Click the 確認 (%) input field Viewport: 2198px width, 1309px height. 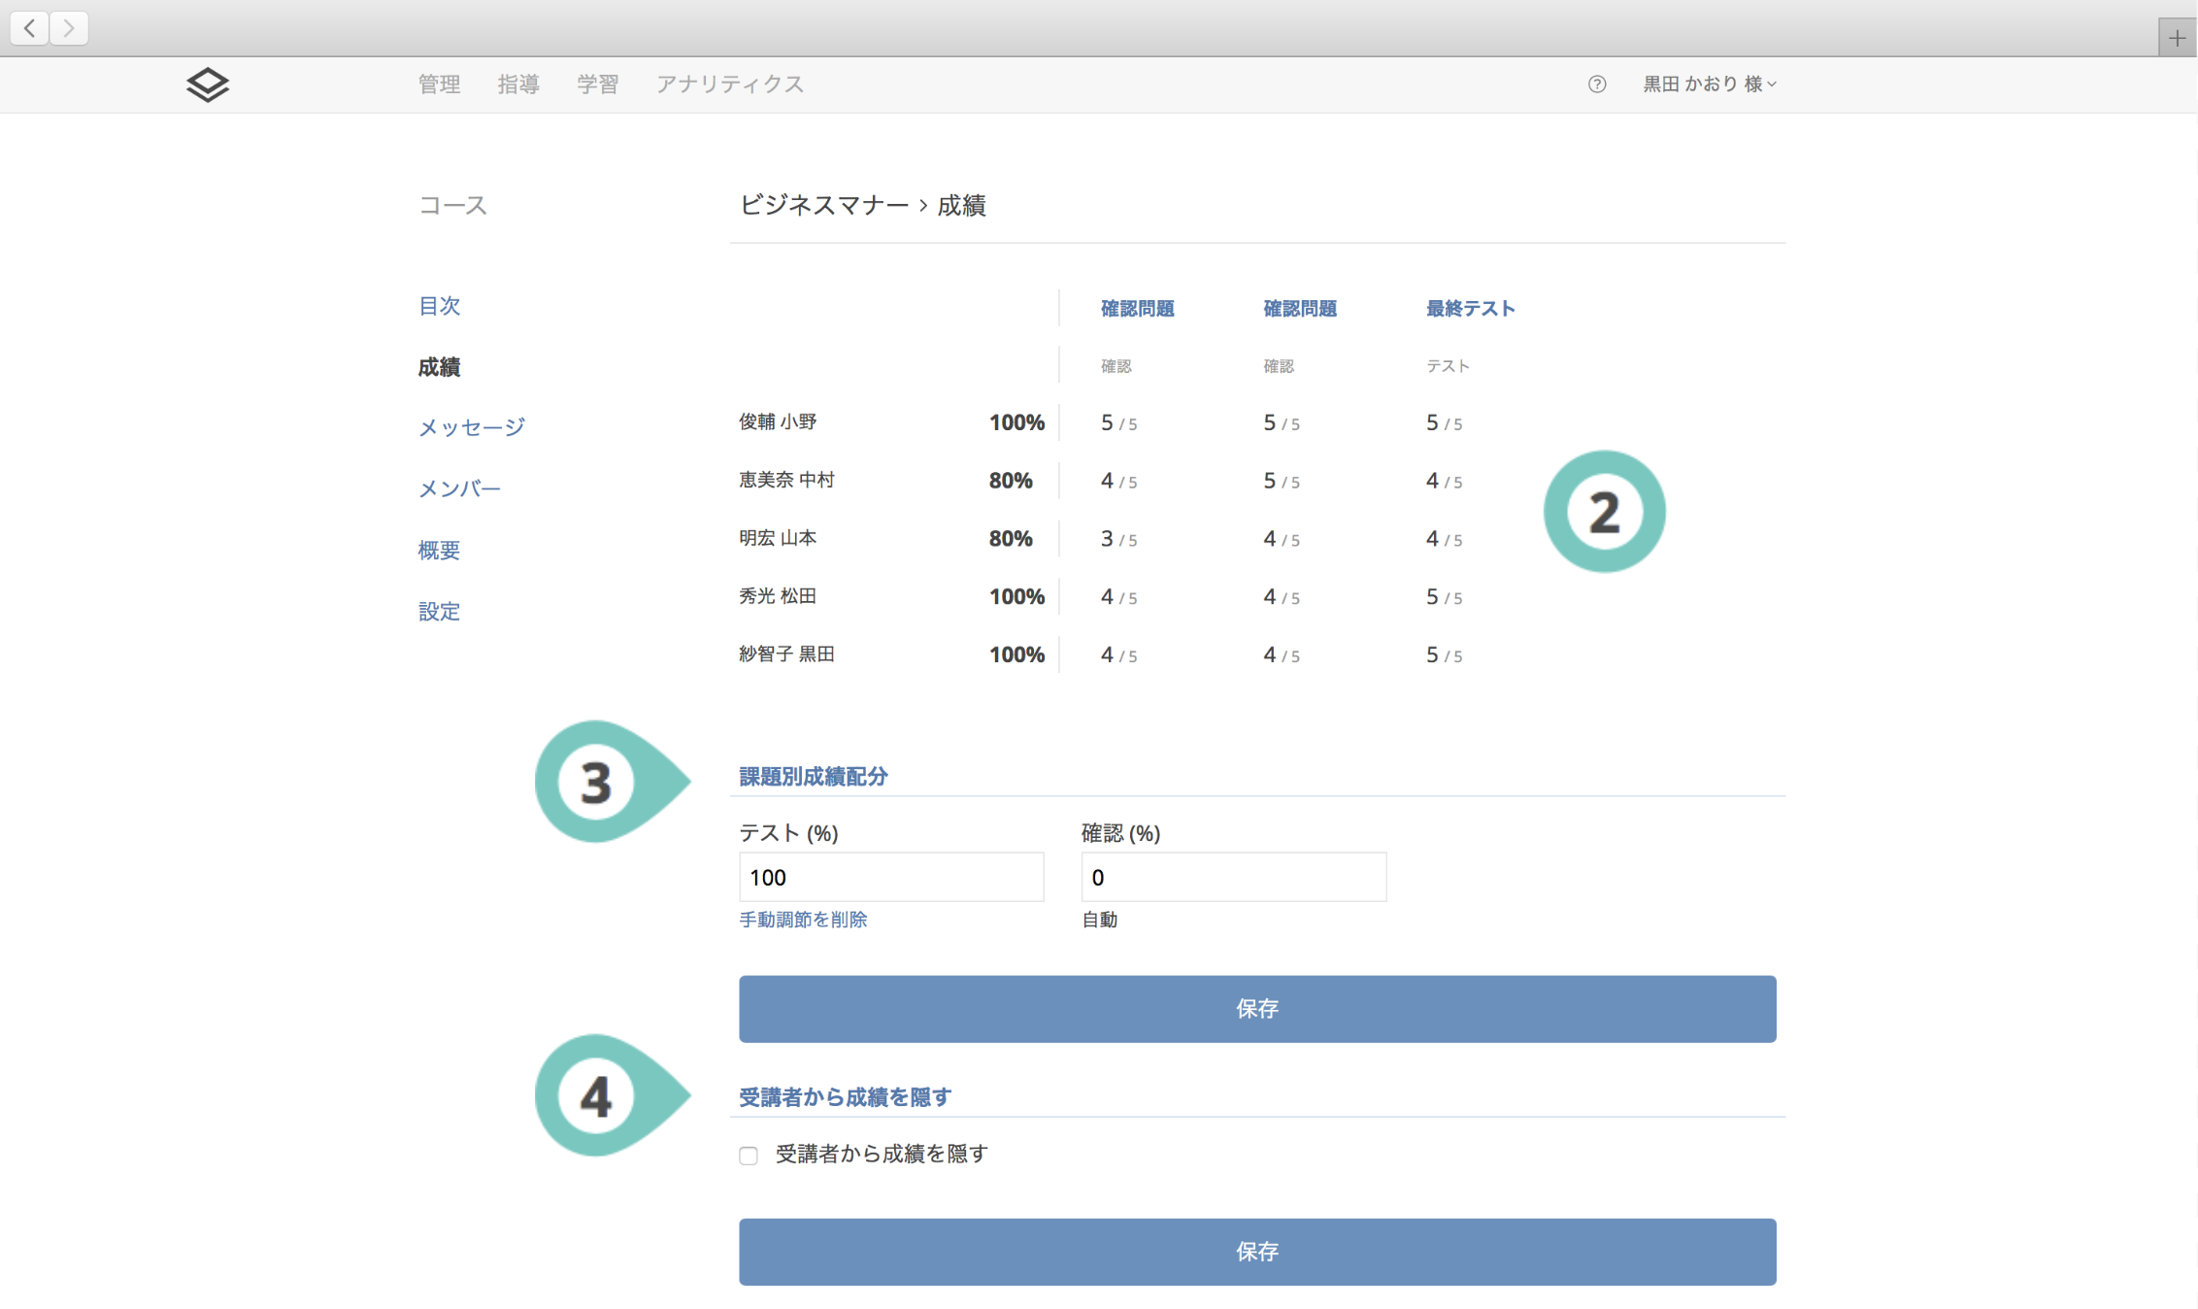(x=1233, y=878)
